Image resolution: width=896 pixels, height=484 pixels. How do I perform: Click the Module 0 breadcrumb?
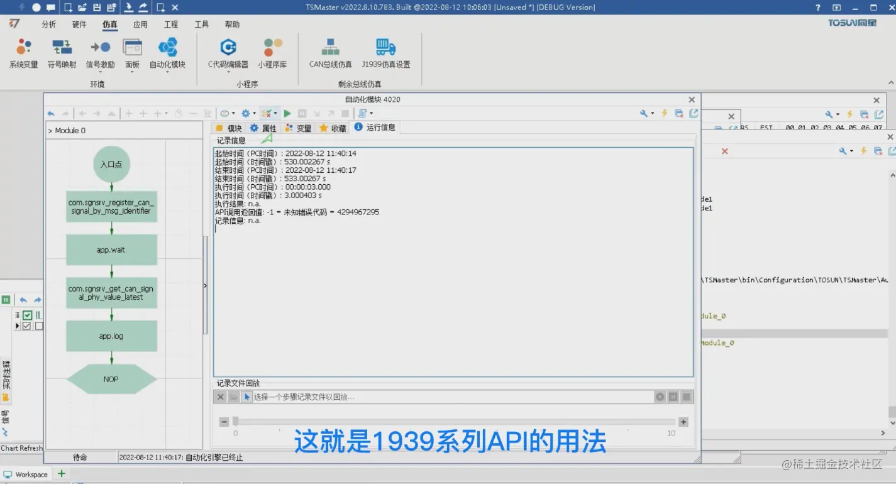click(70, 131)
